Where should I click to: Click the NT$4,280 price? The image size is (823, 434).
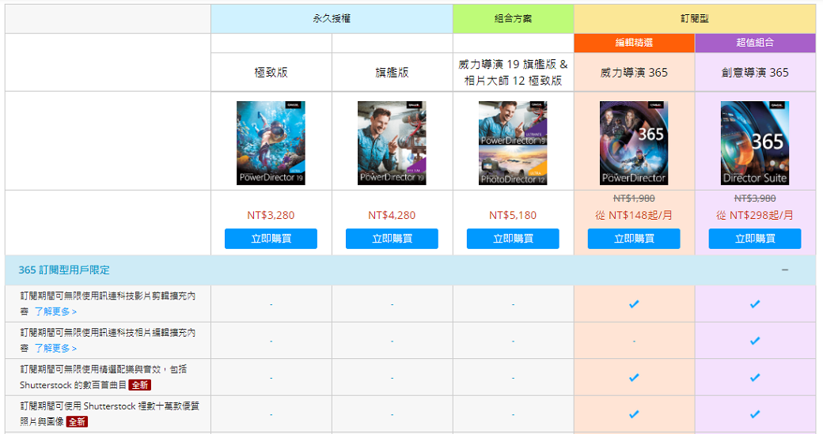(392, 216)
